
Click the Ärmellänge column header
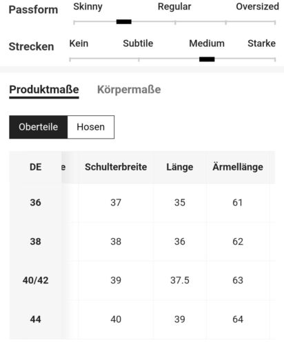[238, 167]
